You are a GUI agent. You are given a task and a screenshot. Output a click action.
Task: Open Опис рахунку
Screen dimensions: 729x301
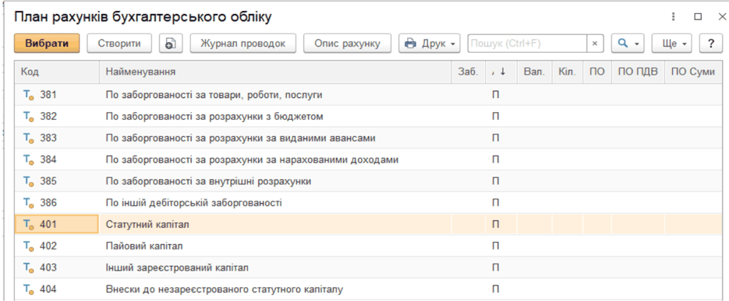coord(347,44)
